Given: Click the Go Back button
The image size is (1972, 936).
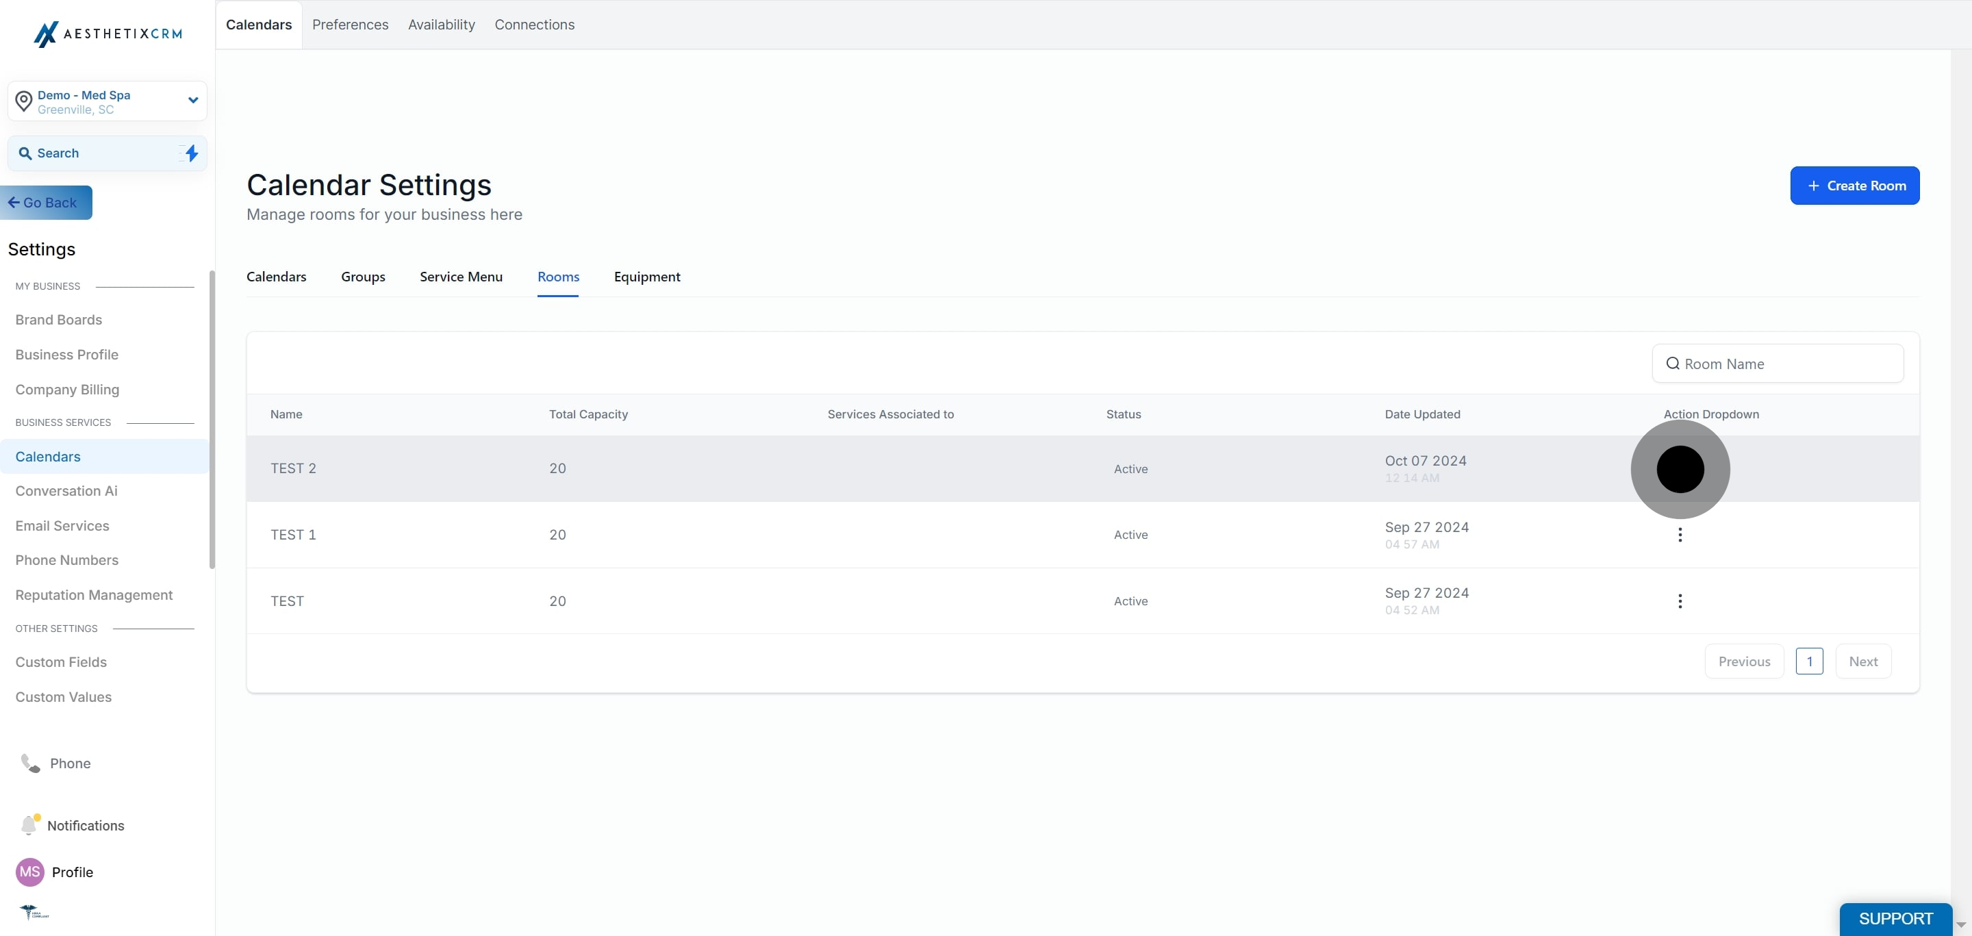Looking at the screenshot, I should point(46,203).
